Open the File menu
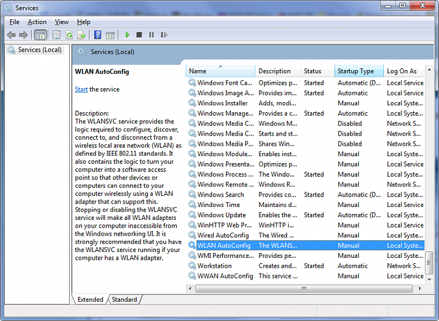The width and height of the screenshot is (439, 321). (x=14, y=22)
